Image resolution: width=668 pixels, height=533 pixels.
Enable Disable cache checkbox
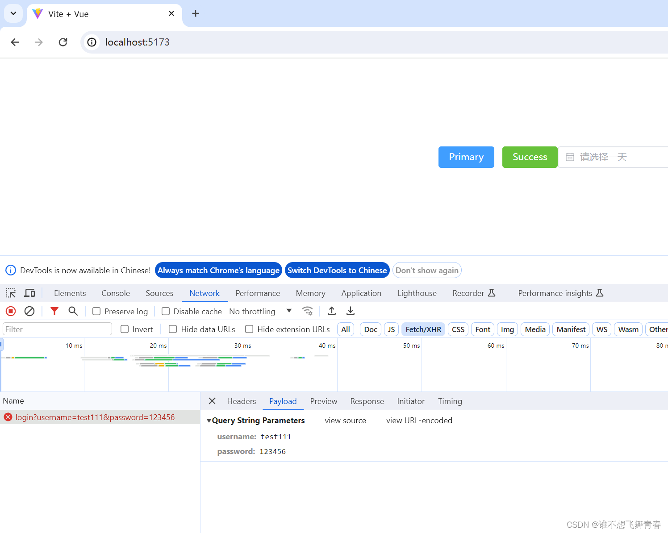pos(166,311)
